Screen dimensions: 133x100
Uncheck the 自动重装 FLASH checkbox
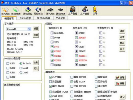coord(50,92)
